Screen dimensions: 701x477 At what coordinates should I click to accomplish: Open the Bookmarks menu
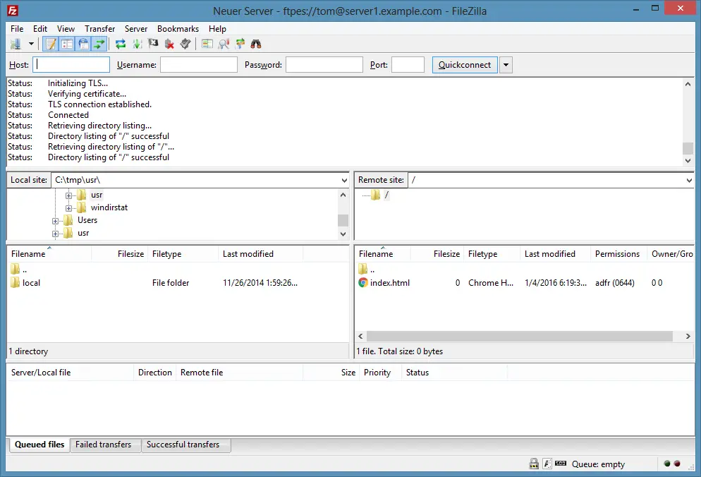tap(178, 29)
